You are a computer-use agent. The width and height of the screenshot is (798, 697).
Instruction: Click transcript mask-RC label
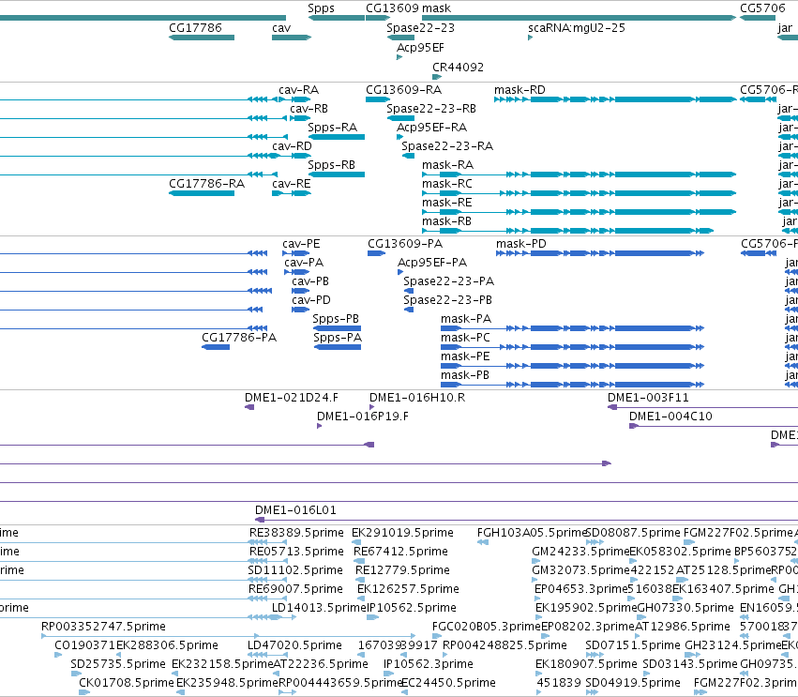tap(447, 184)
